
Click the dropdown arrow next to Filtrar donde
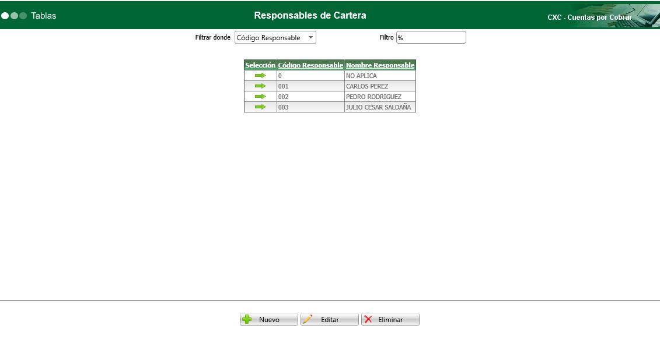pos(311,37)
